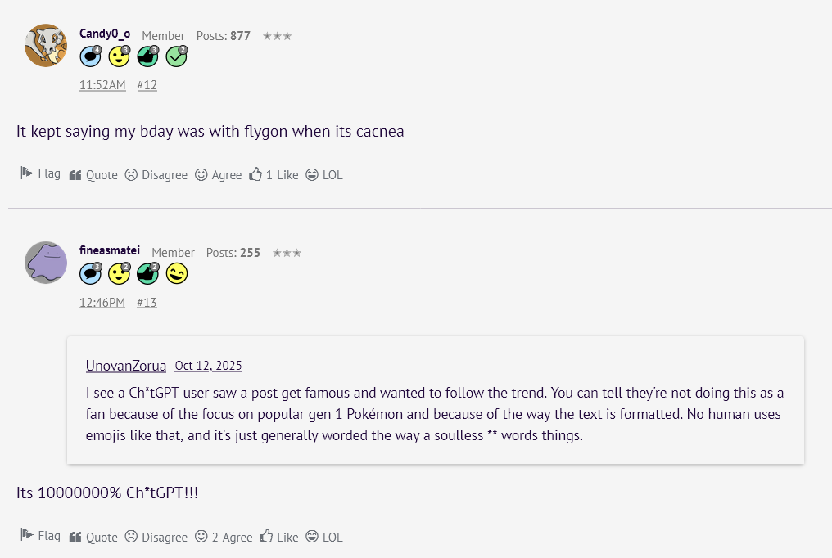Click Candy0_o's Cubone avatar
Image resolution: width=832 pixels, height=558 pixels.
[x=46, y=45]
